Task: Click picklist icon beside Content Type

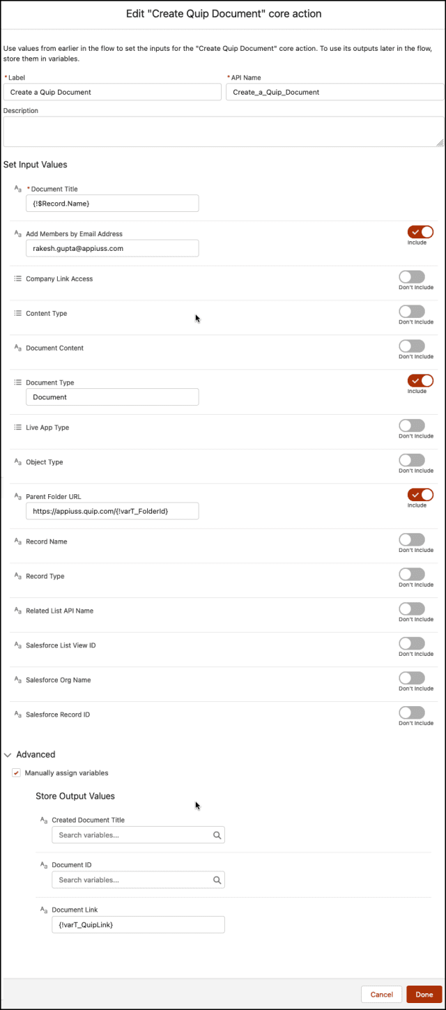Action: pos(18,314)
